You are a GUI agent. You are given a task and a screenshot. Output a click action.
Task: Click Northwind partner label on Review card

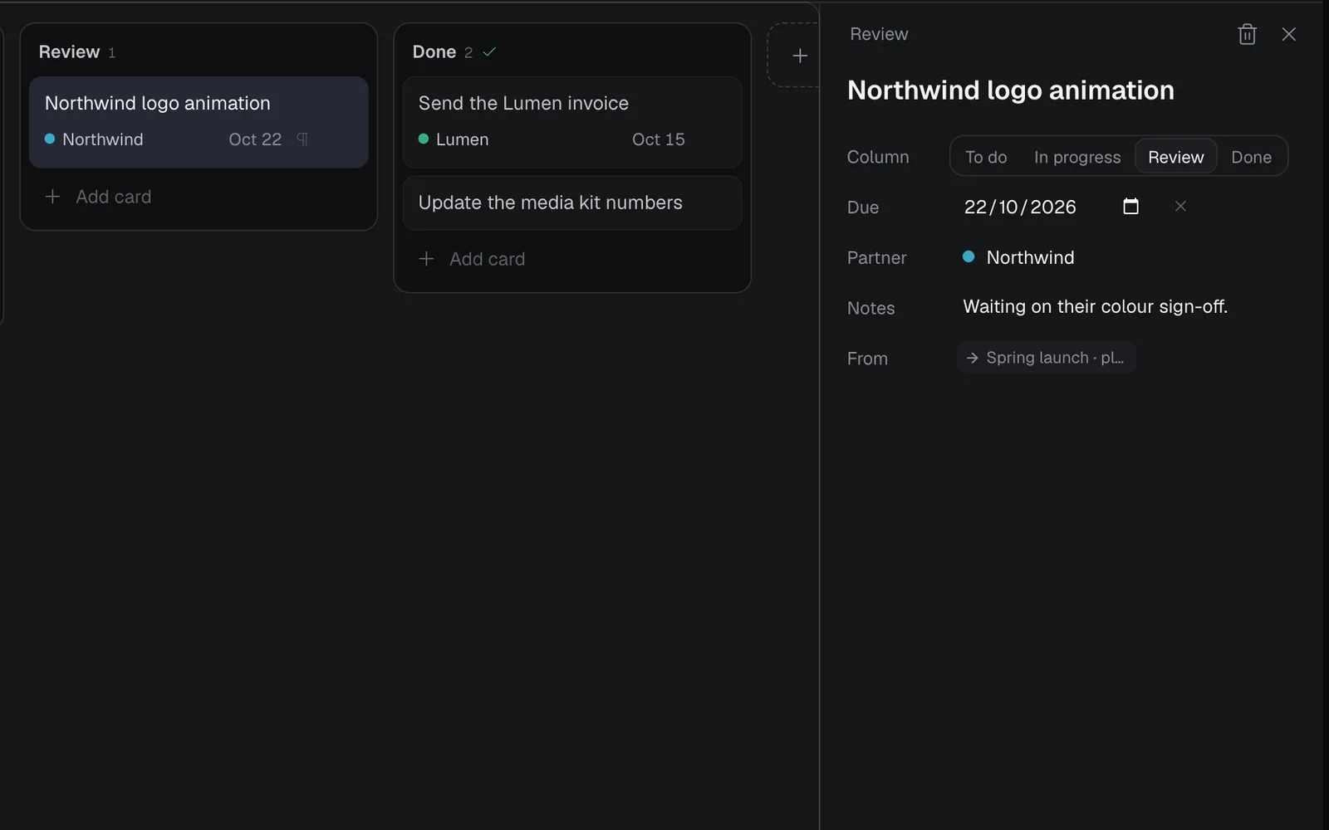tap(103, 139)
